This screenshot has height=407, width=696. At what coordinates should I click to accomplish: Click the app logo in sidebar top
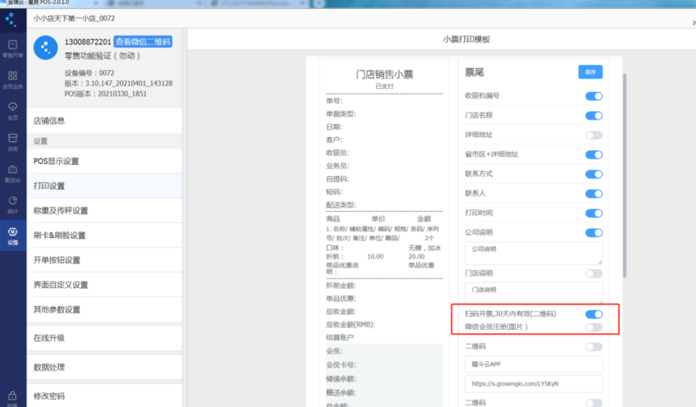11,19
